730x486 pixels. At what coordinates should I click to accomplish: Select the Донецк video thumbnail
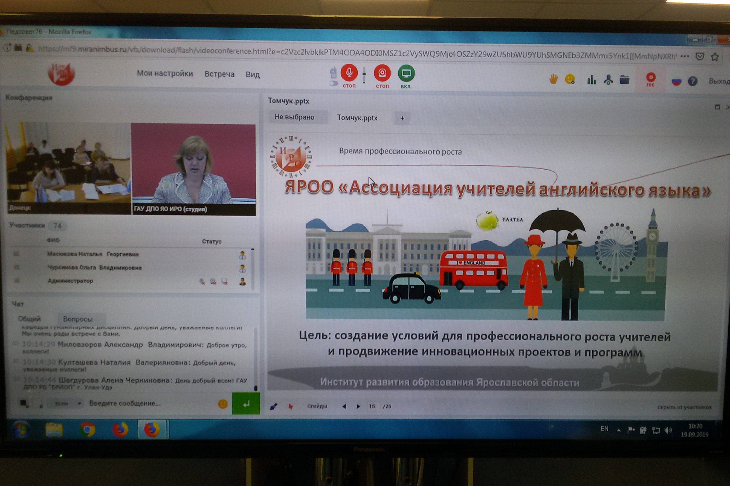click(x=68, y=168)
